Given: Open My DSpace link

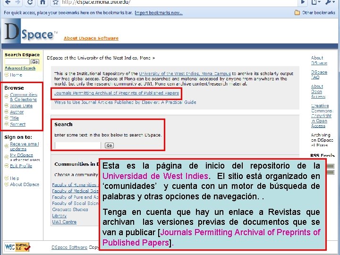Looking at the screenshot, I should [21, 155].
